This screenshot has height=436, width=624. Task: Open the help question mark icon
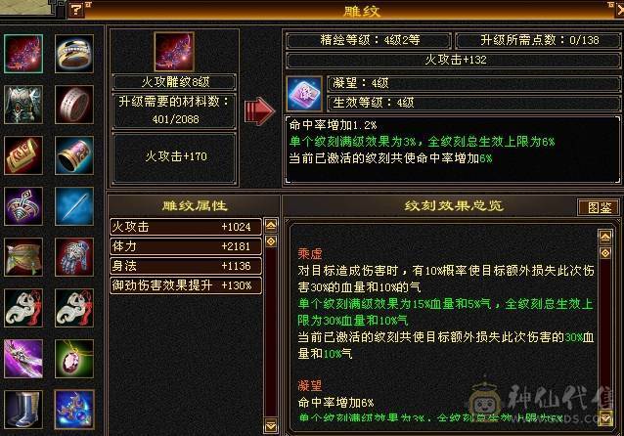pos(75,10)
